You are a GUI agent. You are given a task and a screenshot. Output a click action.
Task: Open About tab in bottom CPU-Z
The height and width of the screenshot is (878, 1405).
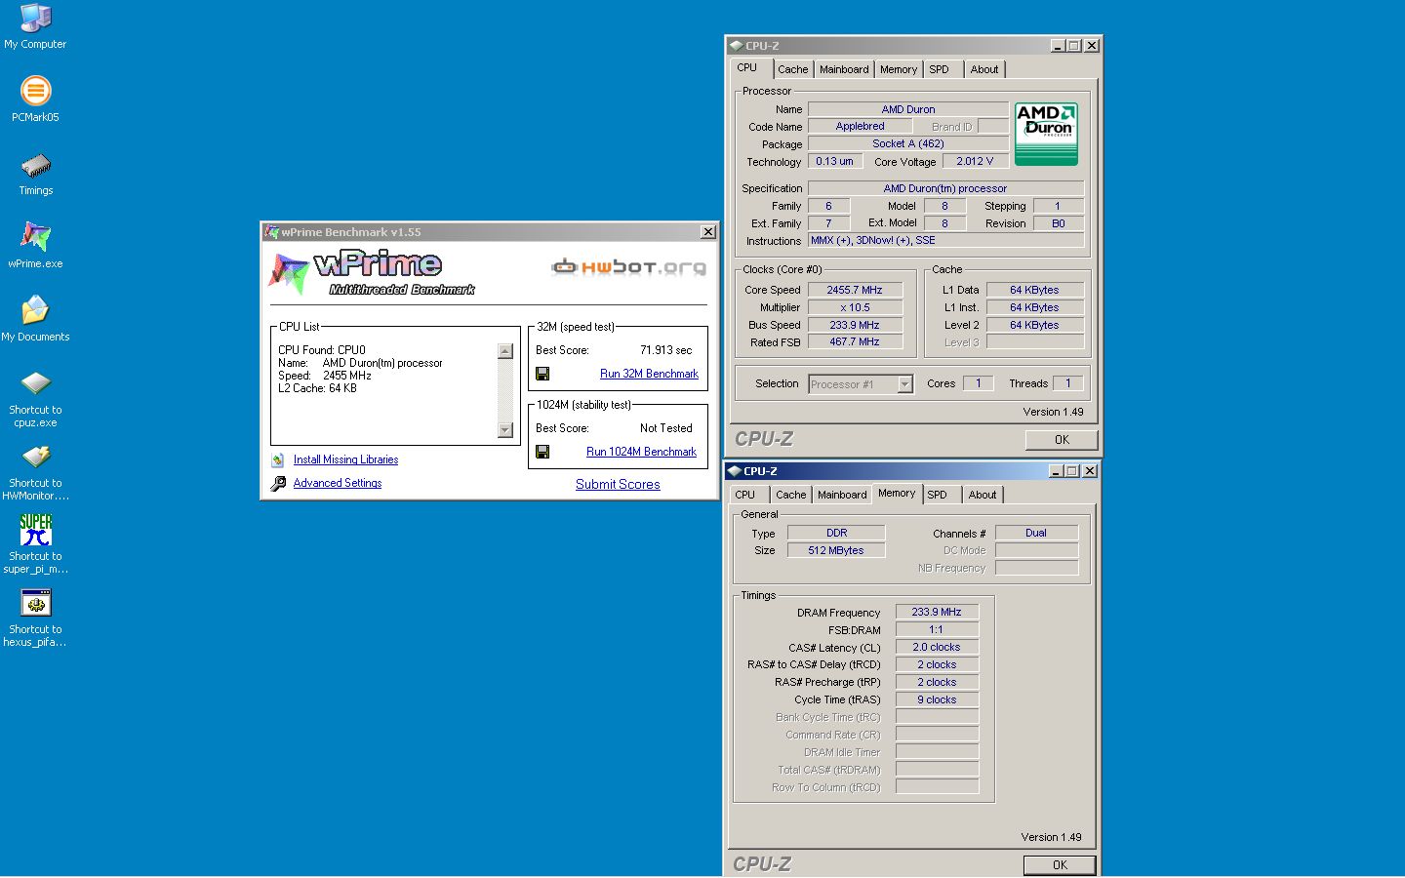click(x=983, y=495)
